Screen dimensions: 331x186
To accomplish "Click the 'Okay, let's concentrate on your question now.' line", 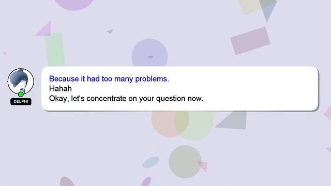I will click(126, 99).
